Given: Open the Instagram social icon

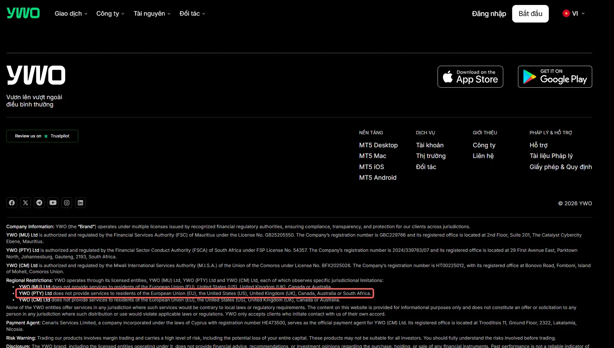Looking at the screenshot, I should pyautogui.click(x=67, y=203).
